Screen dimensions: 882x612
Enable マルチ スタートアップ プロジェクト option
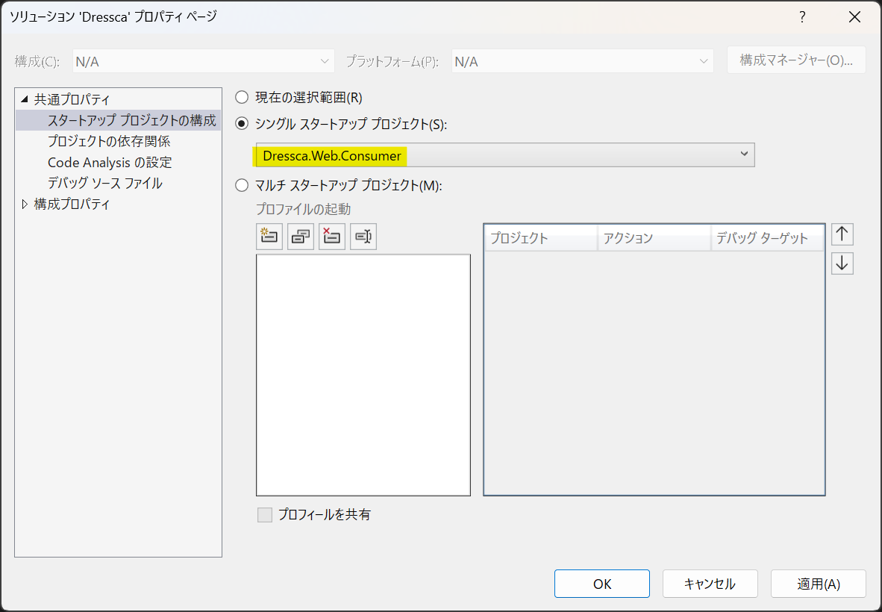coord(241,185)
